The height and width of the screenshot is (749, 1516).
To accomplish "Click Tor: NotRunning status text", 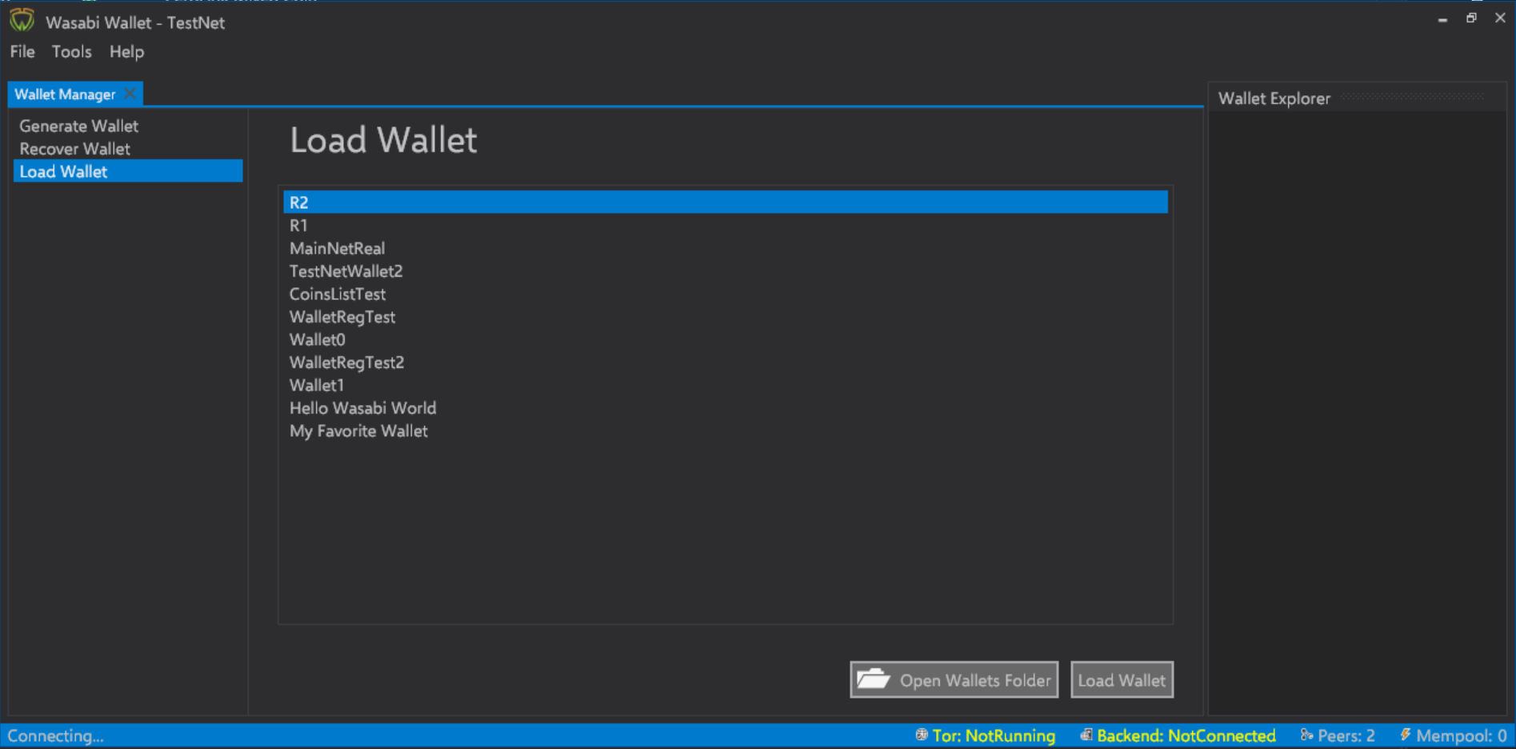I will click(x=994, y=735).
